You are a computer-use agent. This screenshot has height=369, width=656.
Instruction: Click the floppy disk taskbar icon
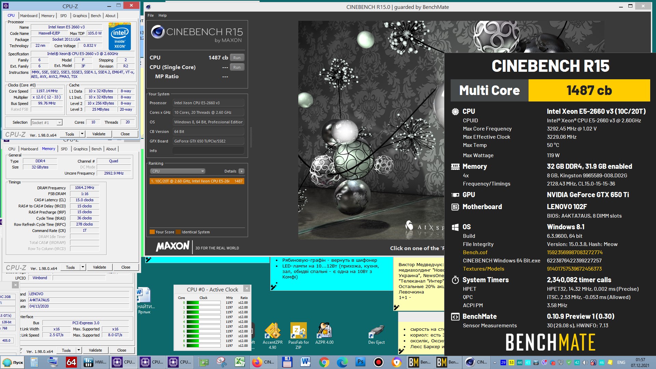coord(287,362)
